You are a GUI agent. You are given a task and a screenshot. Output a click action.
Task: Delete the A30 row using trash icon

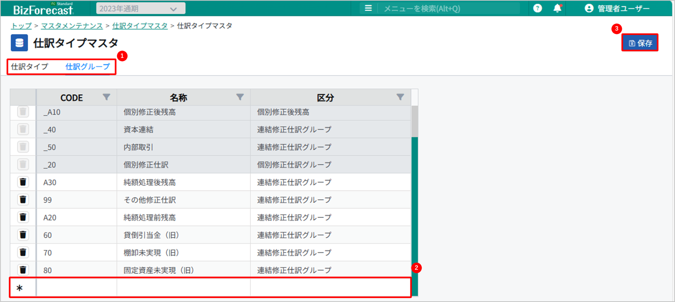click(x=23, y=182)
